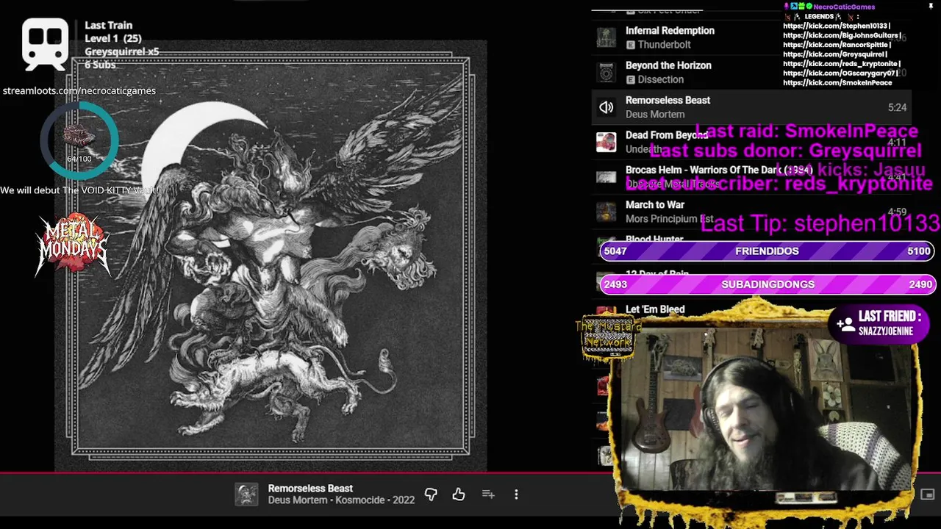Click the Beyond the Horizon cover thumbnail
The image size is (941, 529).
(x=606, y=72)
